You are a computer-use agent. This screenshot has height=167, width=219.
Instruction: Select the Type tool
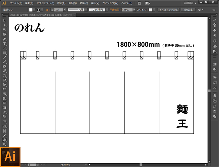[x=4, y=44]
